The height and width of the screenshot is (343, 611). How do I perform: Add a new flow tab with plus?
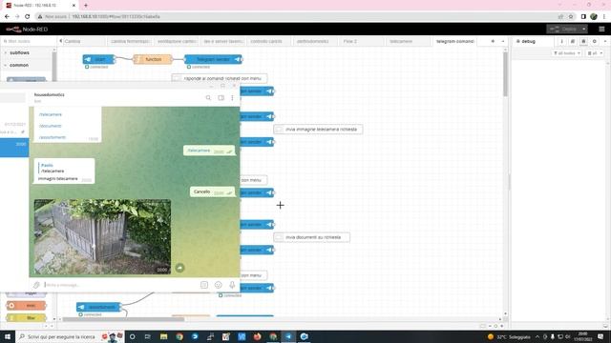493,41
